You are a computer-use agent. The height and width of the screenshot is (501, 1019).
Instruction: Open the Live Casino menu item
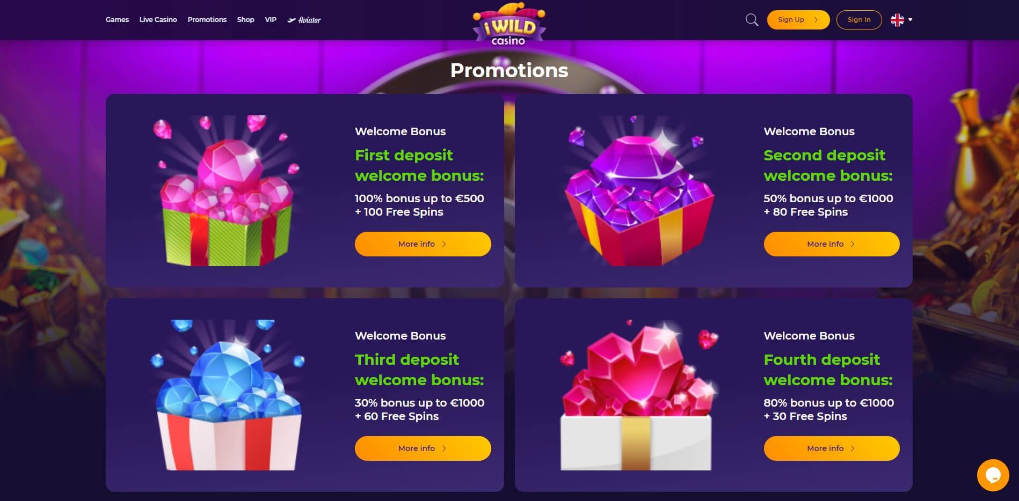pyautogui.click(x=158, y=20)
